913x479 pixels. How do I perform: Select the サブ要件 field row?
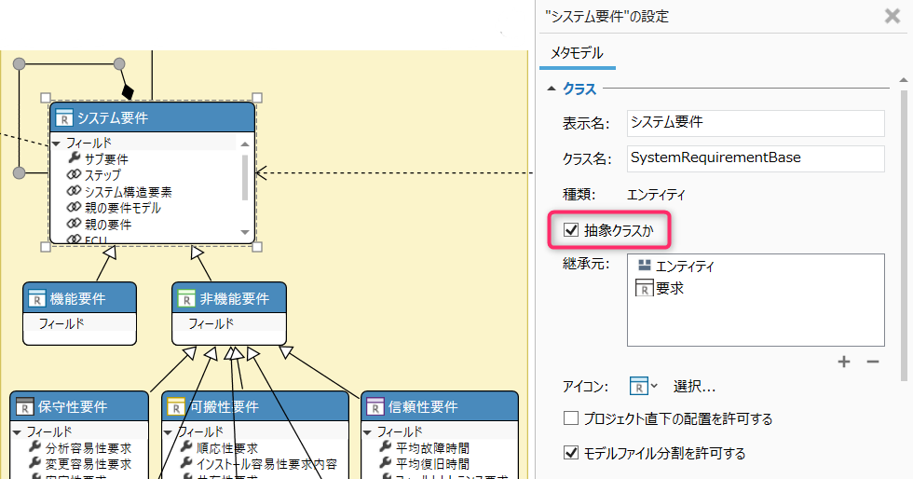coord(98,158)
